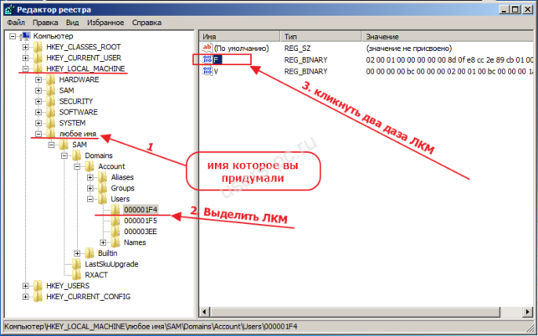538x336 pixels.
Task: Click the 000001F5 folder icon
Action: click(115, 221)
